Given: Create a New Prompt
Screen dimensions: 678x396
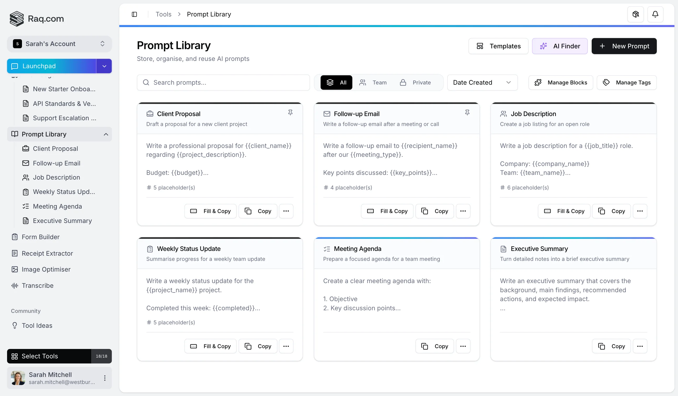Looking at the screenshot, I should [624, 46].
